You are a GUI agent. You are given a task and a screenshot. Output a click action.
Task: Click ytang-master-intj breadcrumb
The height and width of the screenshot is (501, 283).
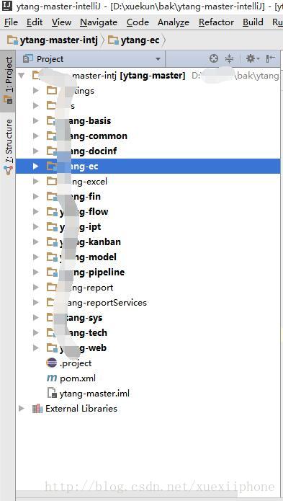tap(53, 40)
